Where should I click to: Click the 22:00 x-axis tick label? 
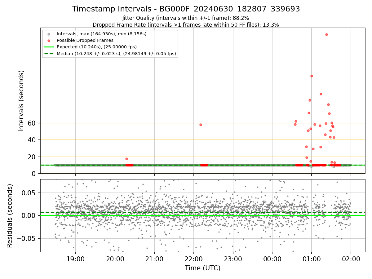point(194,259)
